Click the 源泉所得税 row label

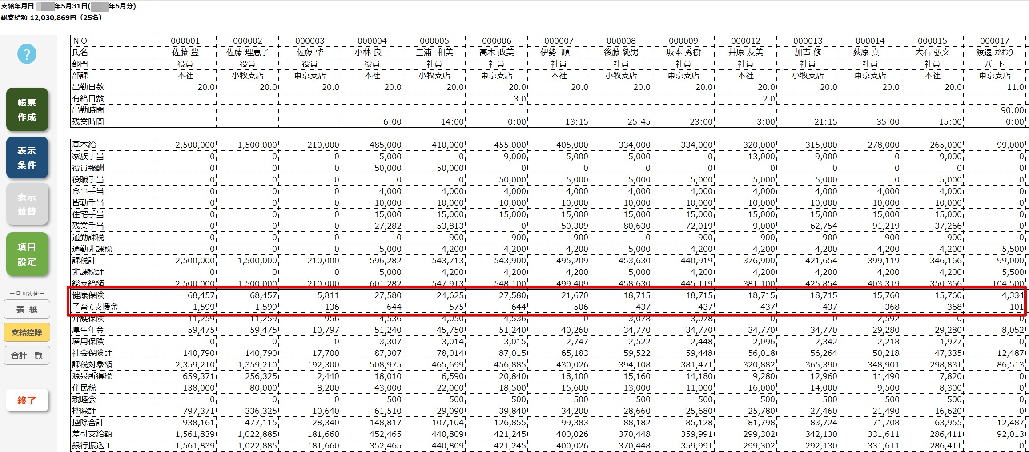point(92,376)
